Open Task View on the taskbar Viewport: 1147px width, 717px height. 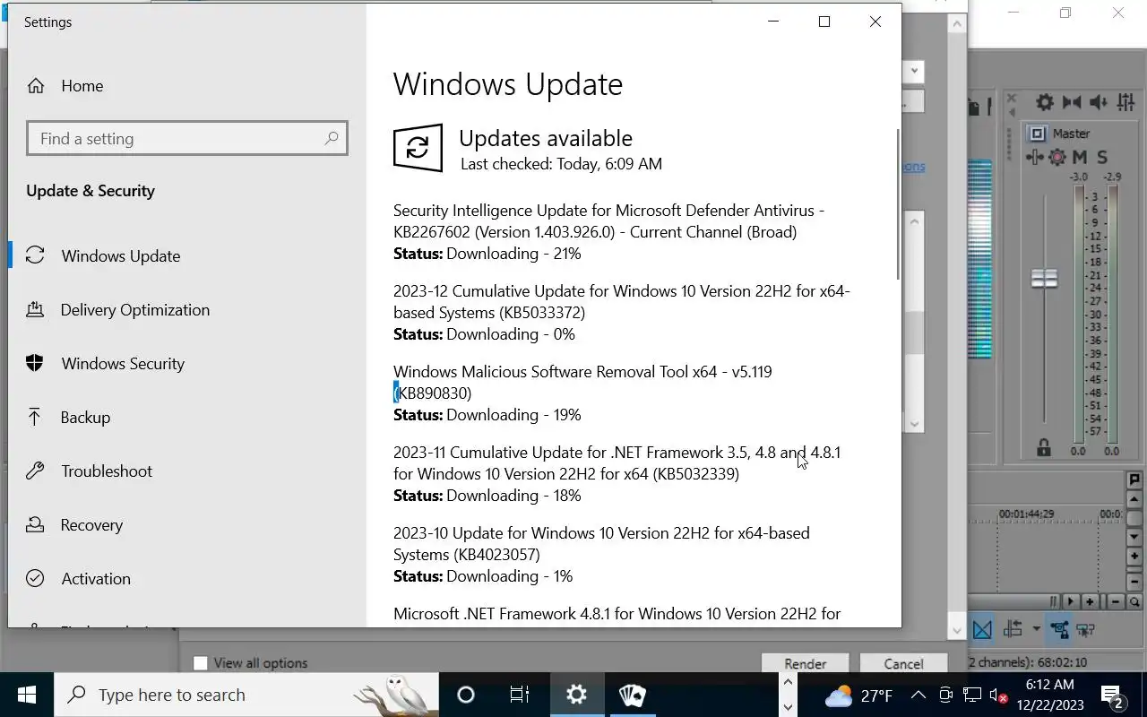coord(520,695)
